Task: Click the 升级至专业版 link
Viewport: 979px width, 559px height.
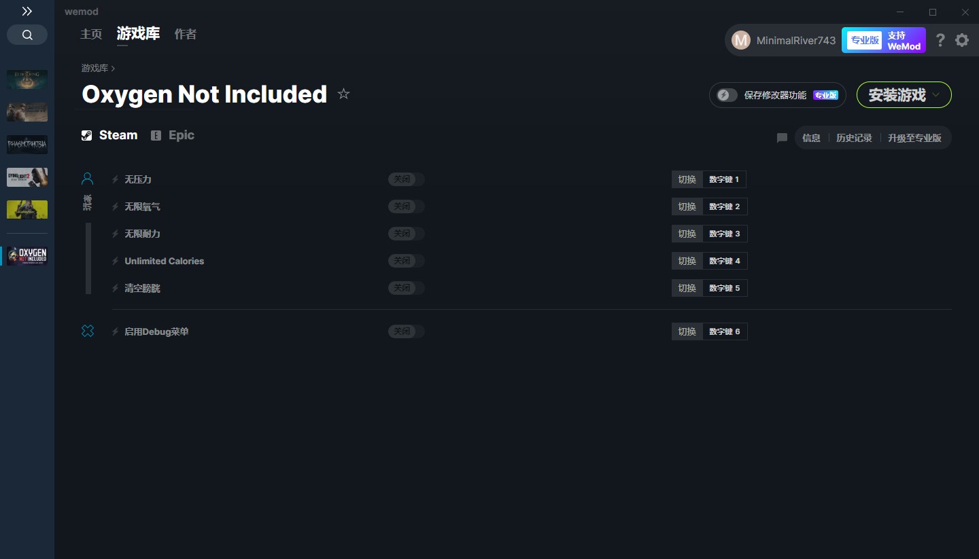Action: point(914,138)
